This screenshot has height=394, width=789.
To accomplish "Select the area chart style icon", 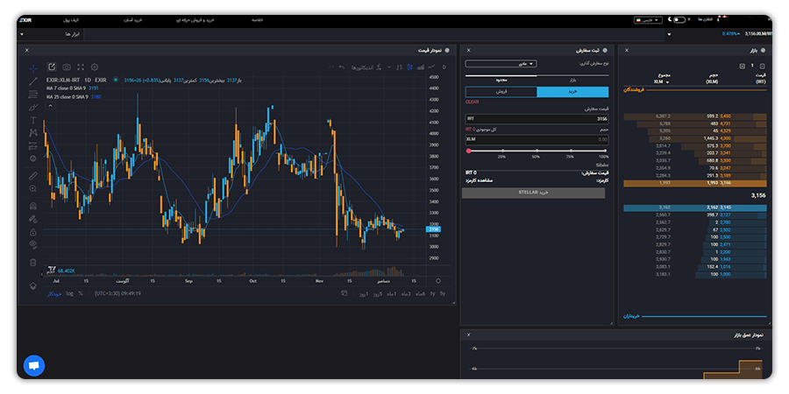I will [421, 67].
